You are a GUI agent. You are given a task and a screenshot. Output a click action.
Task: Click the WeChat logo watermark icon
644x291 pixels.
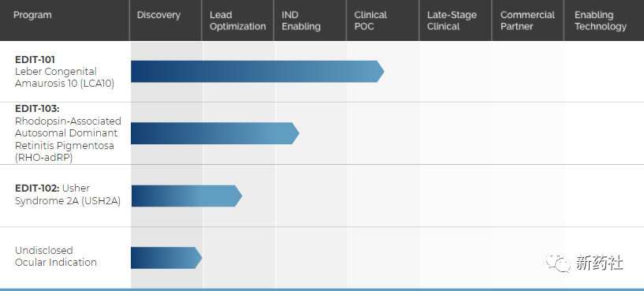pyautogui.click(x=558, y=263)
